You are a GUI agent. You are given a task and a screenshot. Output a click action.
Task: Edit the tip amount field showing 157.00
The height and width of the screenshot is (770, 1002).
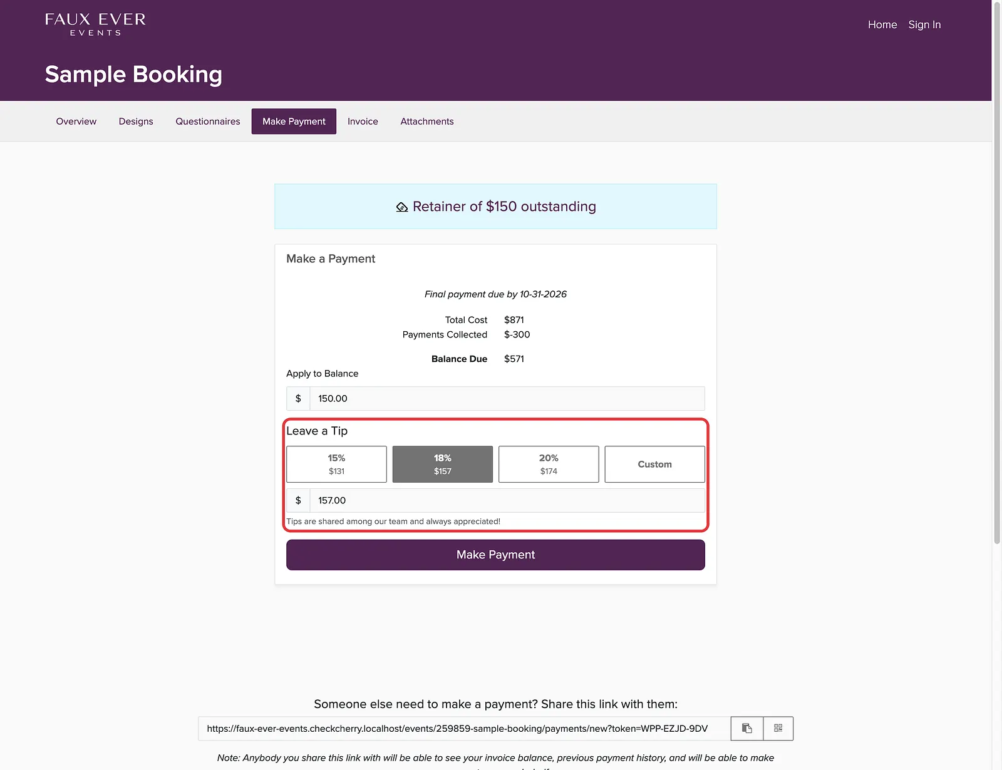click(507, 500)
